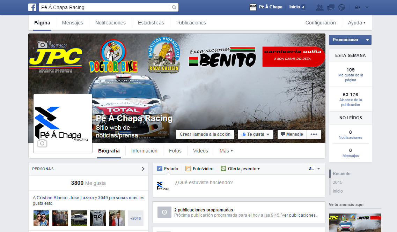Screen dimensions: 397x232
Task: Click Alcance de la publicación stat
Action: pyautogui.click(x=351, y=99)
